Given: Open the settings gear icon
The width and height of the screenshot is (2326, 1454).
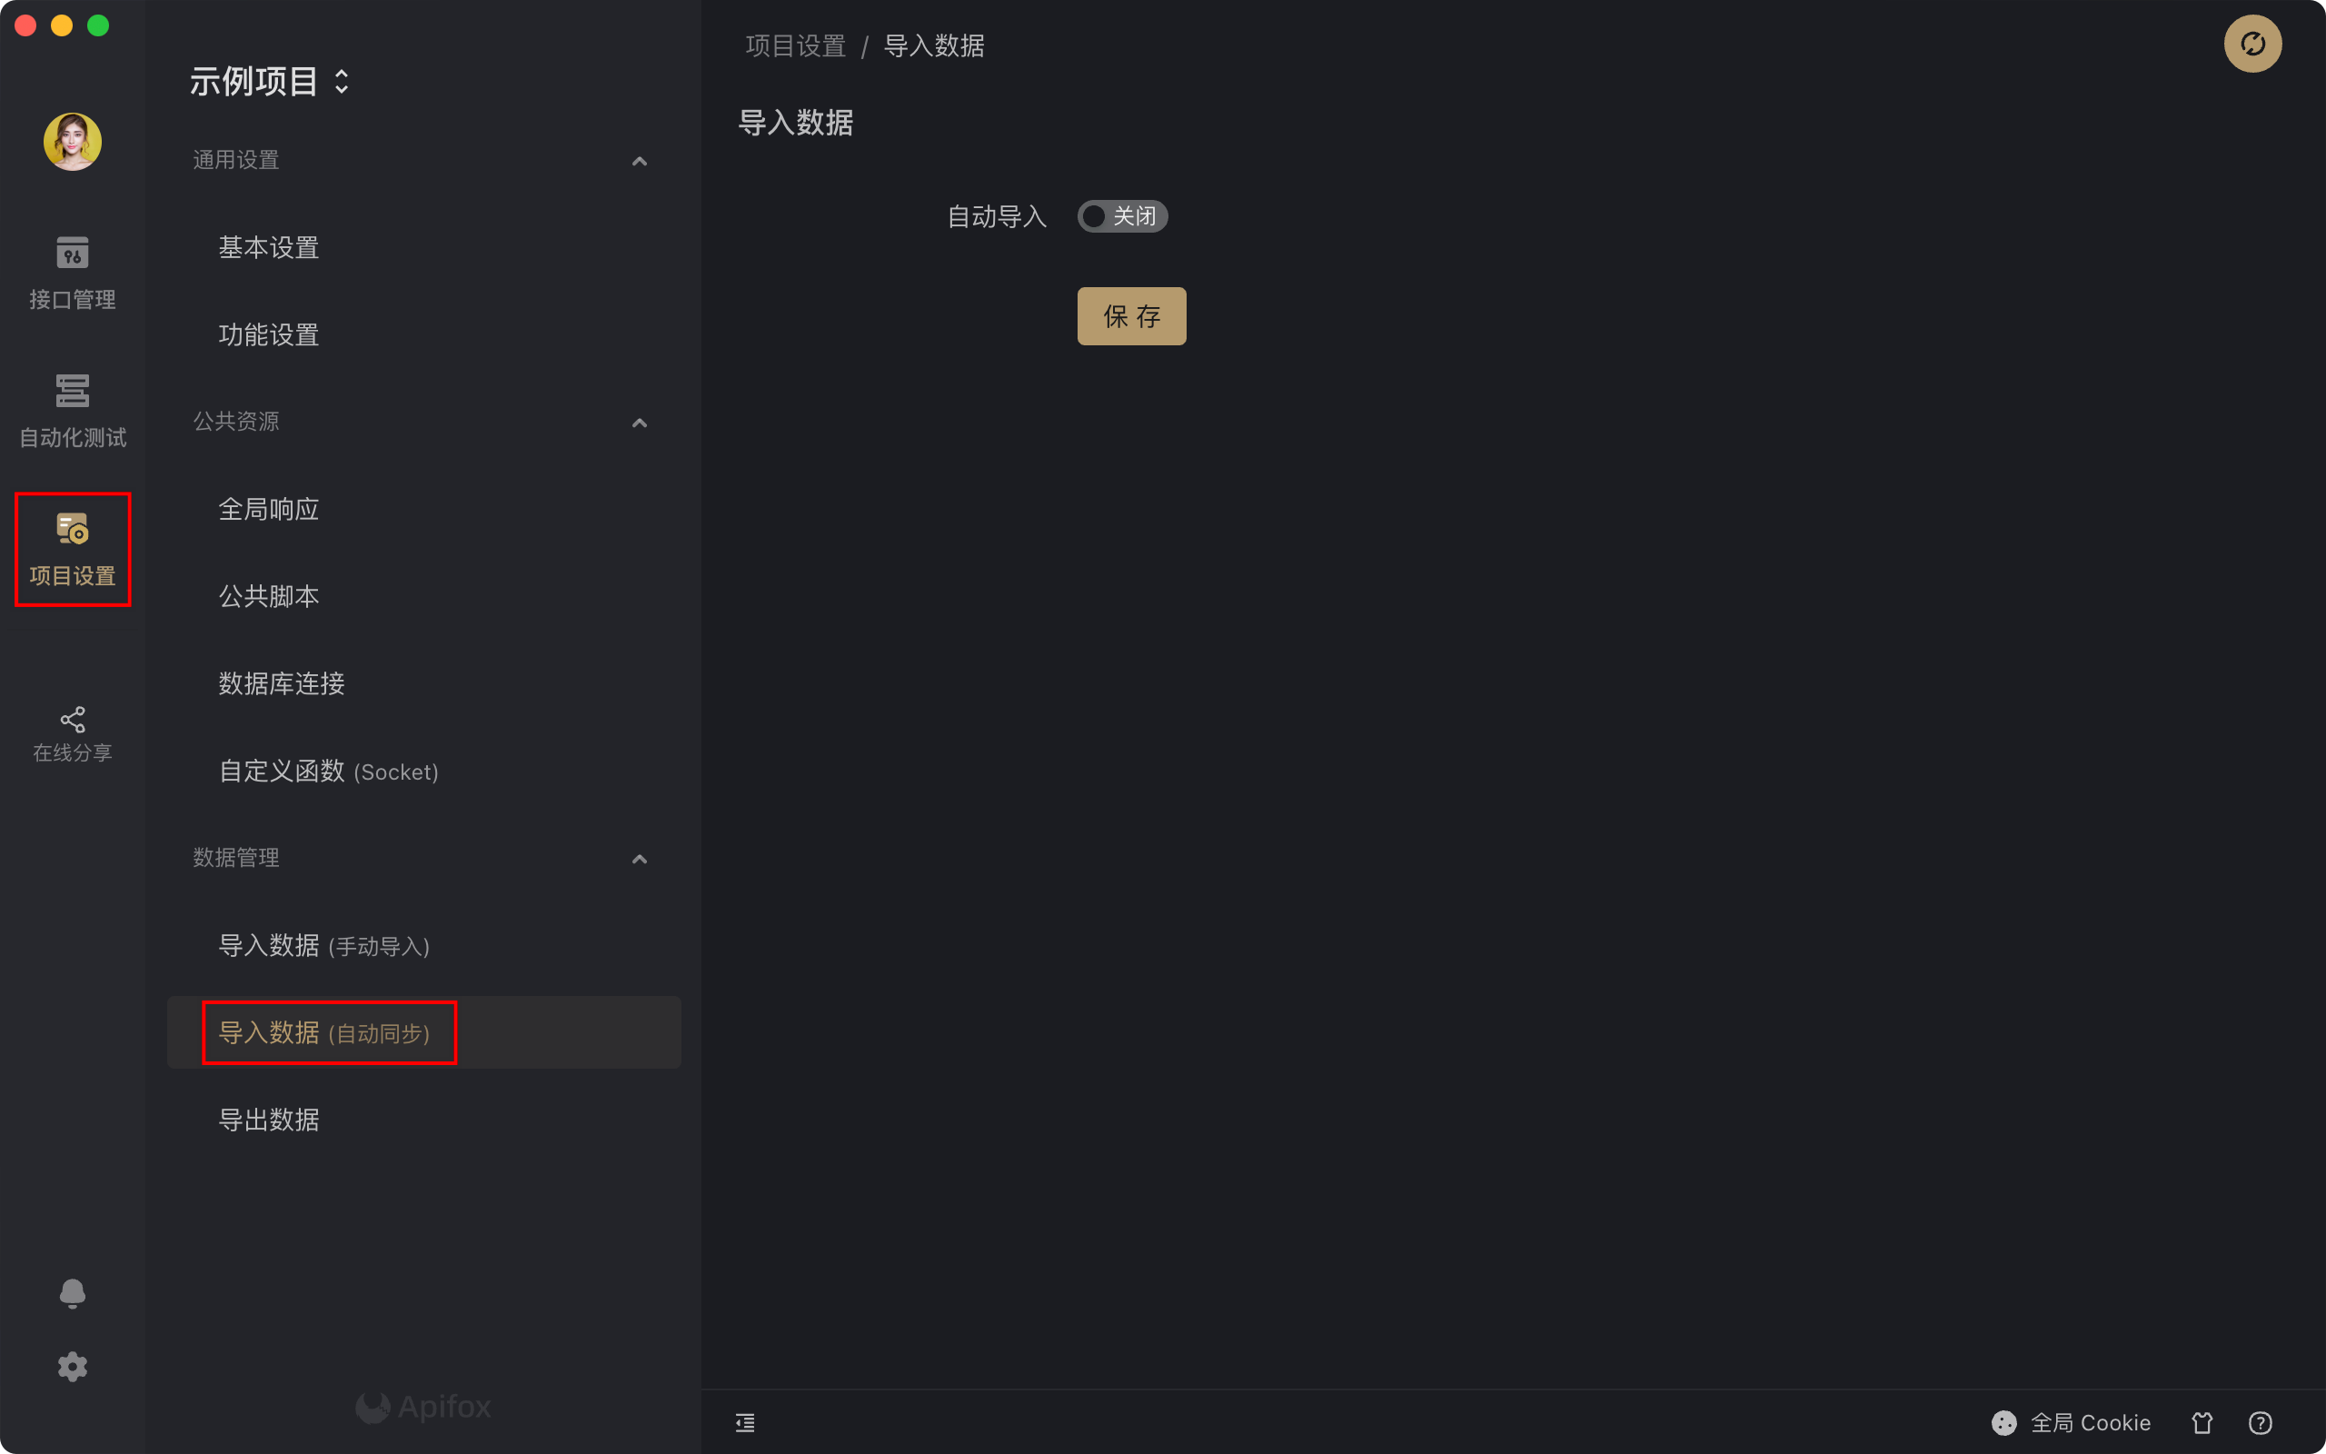Looking at the screenshot, I should [72, 1367].
